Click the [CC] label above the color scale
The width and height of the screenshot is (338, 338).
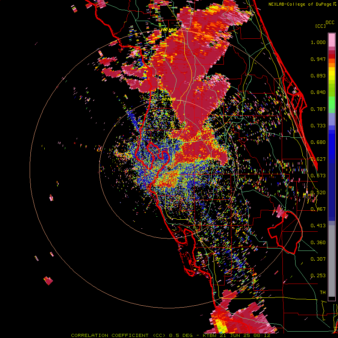pyautogui.click(x=320, y=26)
